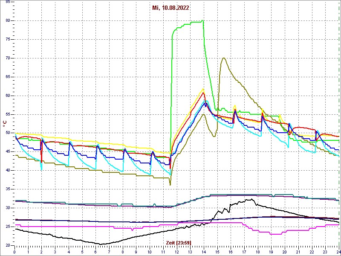Click the x-axis hour label "1"

coord(28,252)
